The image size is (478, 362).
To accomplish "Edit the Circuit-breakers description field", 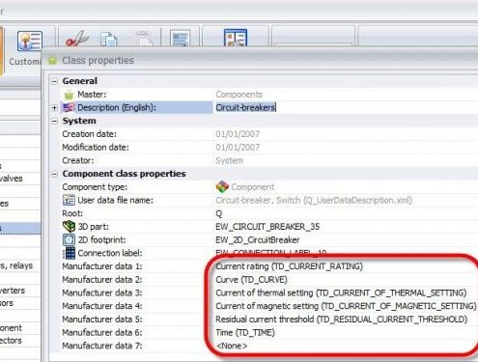I will point(346,107).
